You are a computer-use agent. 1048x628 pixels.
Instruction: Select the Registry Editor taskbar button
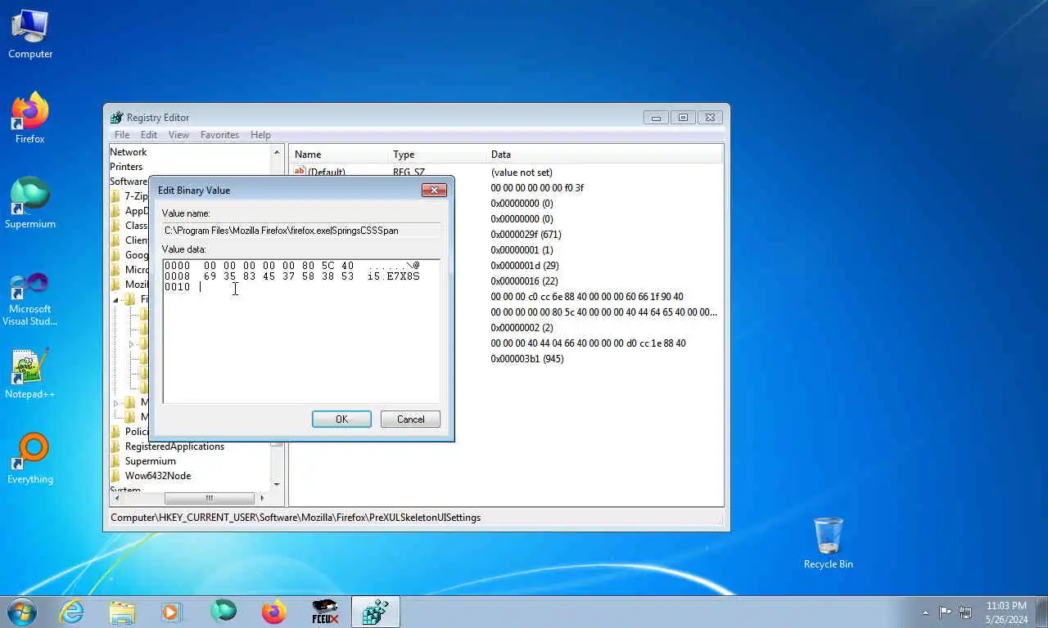pos(376,612)
